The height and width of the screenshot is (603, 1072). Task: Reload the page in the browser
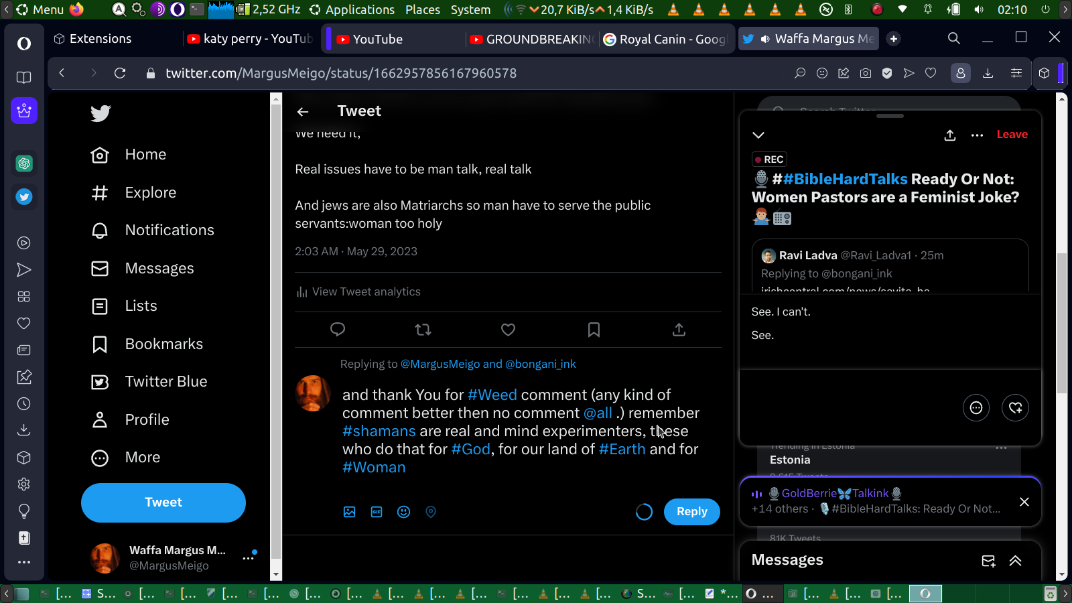click(120, 73)
